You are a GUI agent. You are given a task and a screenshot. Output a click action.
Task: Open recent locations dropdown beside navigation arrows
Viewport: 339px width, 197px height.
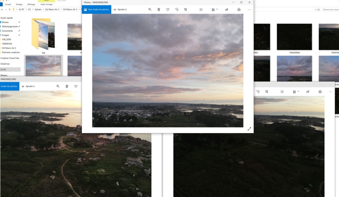(x=6, y=10)
